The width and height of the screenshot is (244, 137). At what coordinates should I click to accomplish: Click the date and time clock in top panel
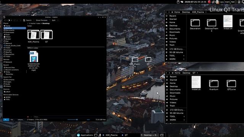[x=195, y=2]
